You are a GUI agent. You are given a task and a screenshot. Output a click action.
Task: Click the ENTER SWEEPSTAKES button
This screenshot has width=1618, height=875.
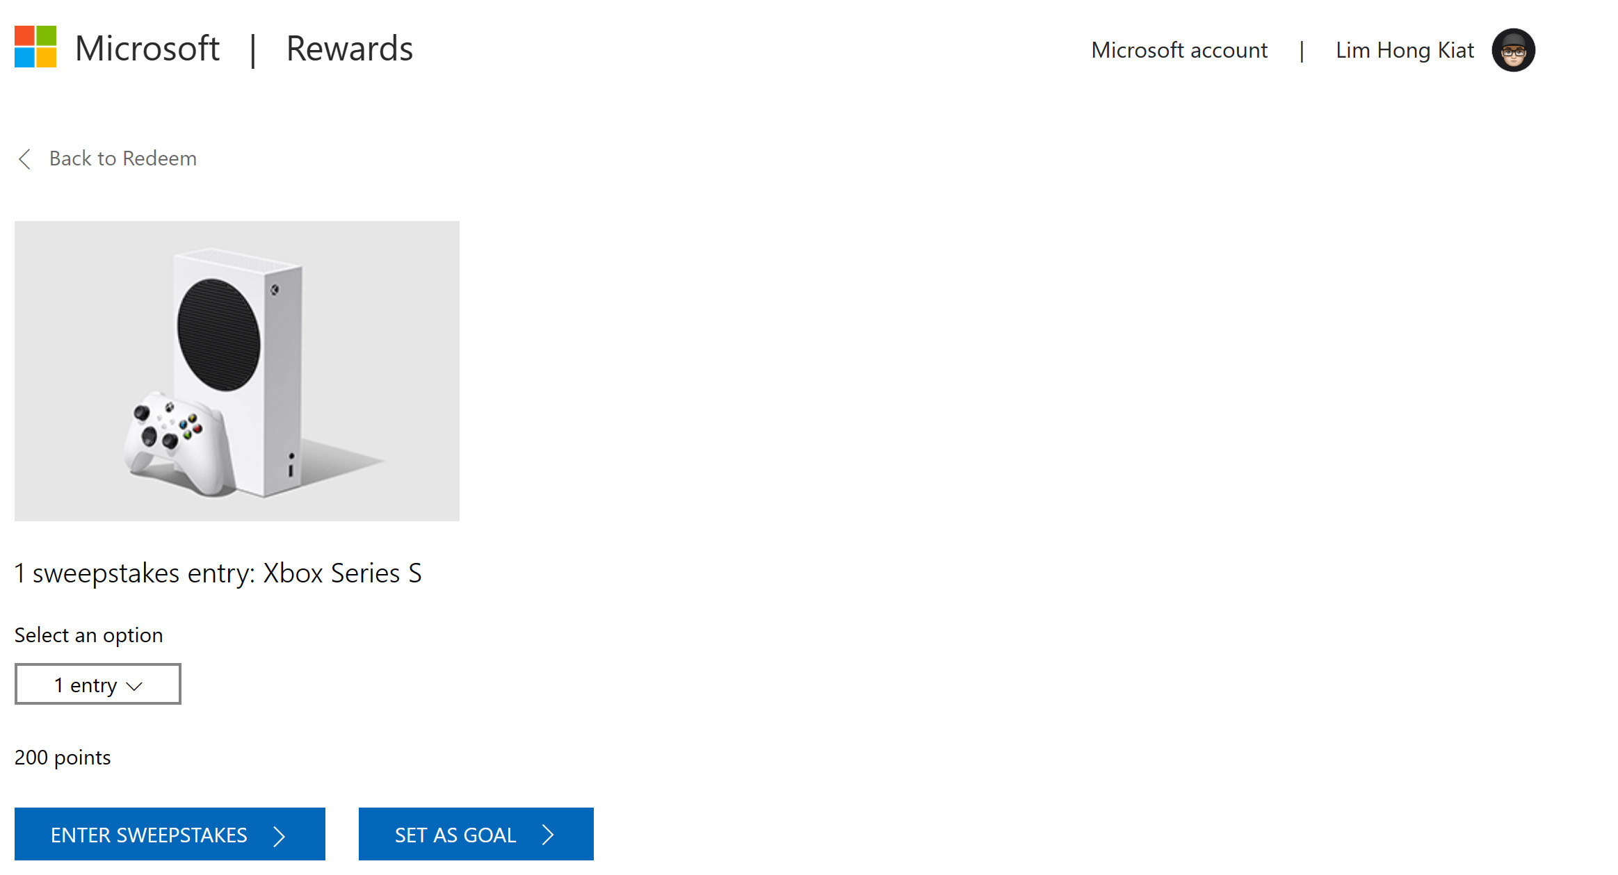coord(170,834)
